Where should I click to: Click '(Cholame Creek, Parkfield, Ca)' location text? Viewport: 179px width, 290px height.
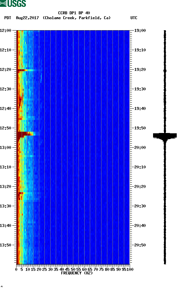pyautogui.click(x=77, y=18)
